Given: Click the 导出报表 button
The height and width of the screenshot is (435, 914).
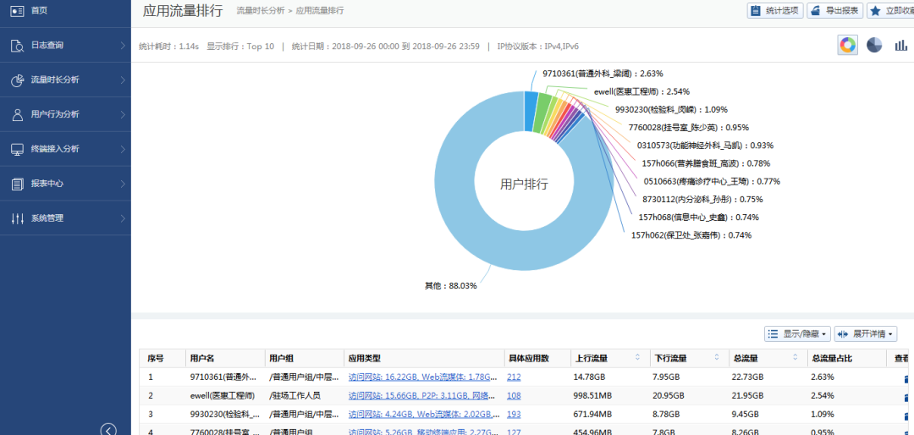Looking at the screenshot, I should coord(834,10).
